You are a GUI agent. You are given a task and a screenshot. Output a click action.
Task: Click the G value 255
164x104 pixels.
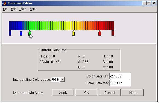(86, 62)
